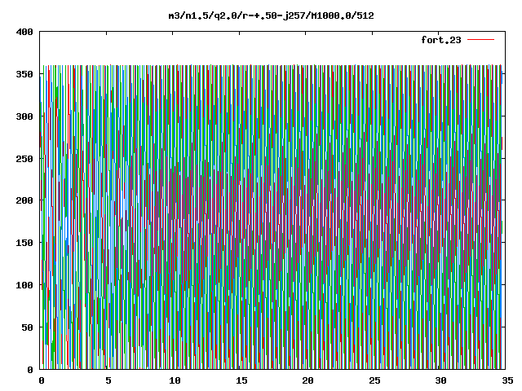This screenshot has height=391, width=522.
Task: Click the y-axis label 300
Action: coord(24,116)
